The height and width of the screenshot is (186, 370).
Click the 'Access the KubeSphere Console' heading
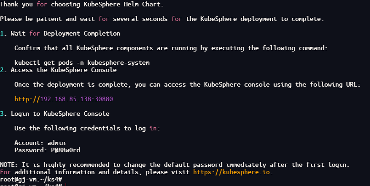click(x=64, y=70)
